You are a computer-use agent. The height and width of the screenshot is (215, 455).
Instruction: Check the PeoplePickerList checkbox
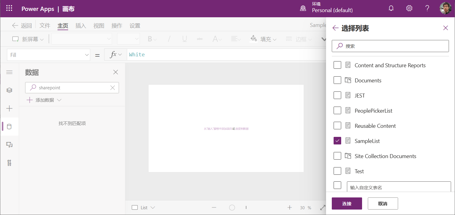click(x=337, y=111)
